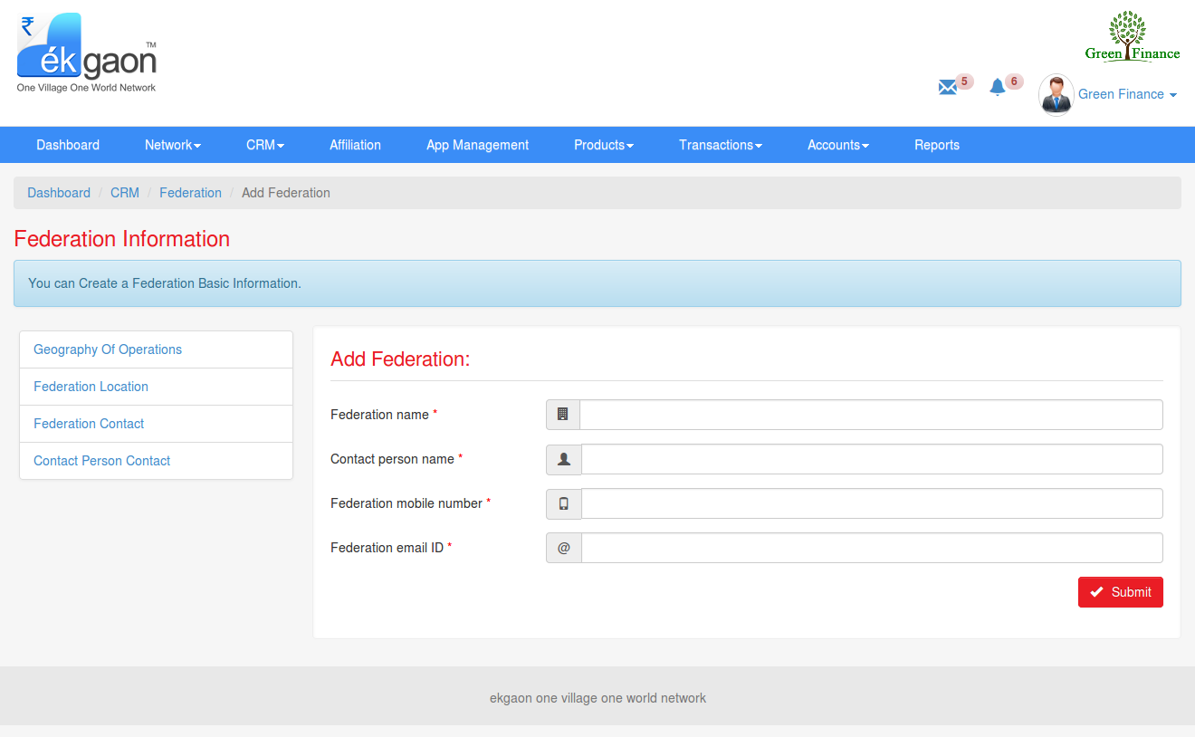Open the Products dropdown menu
The image size is (1195, 737).
[604, 145]
